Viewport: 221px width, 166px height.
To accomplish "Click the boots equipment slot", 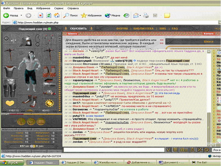I will 30,101.
